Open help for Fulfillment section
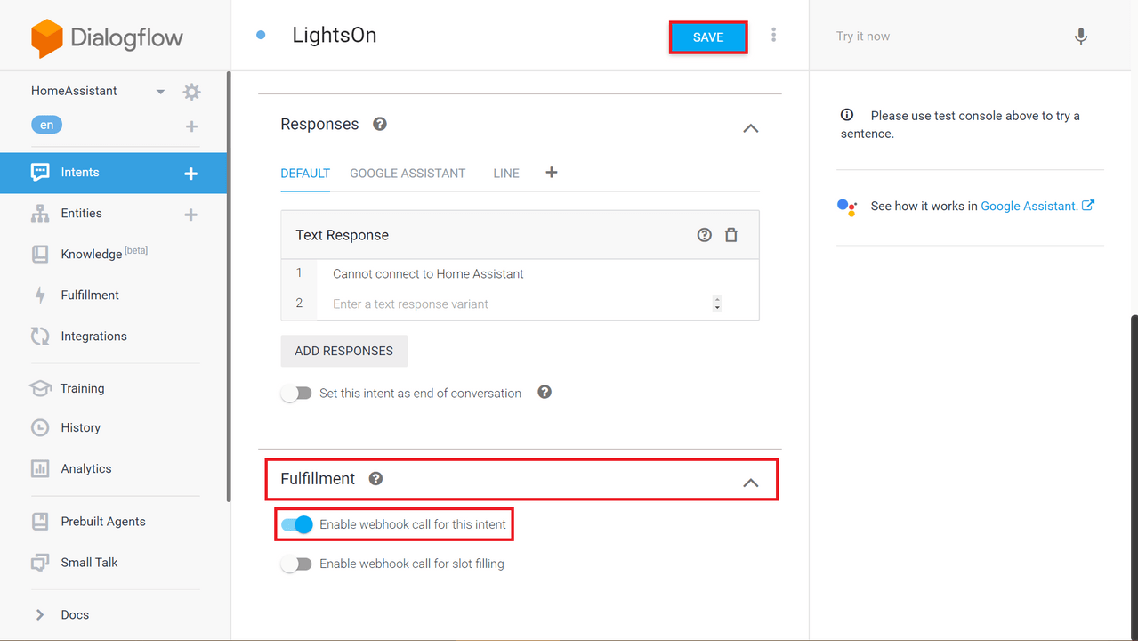This screenshot has width=1138, height=641. pyautogui.click(x=376, y=479)
